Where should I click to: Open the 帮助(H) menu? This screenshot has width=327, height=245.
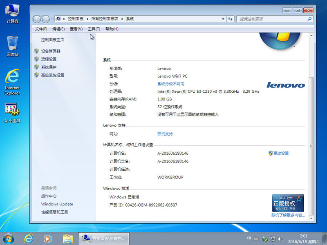point(112,29)
